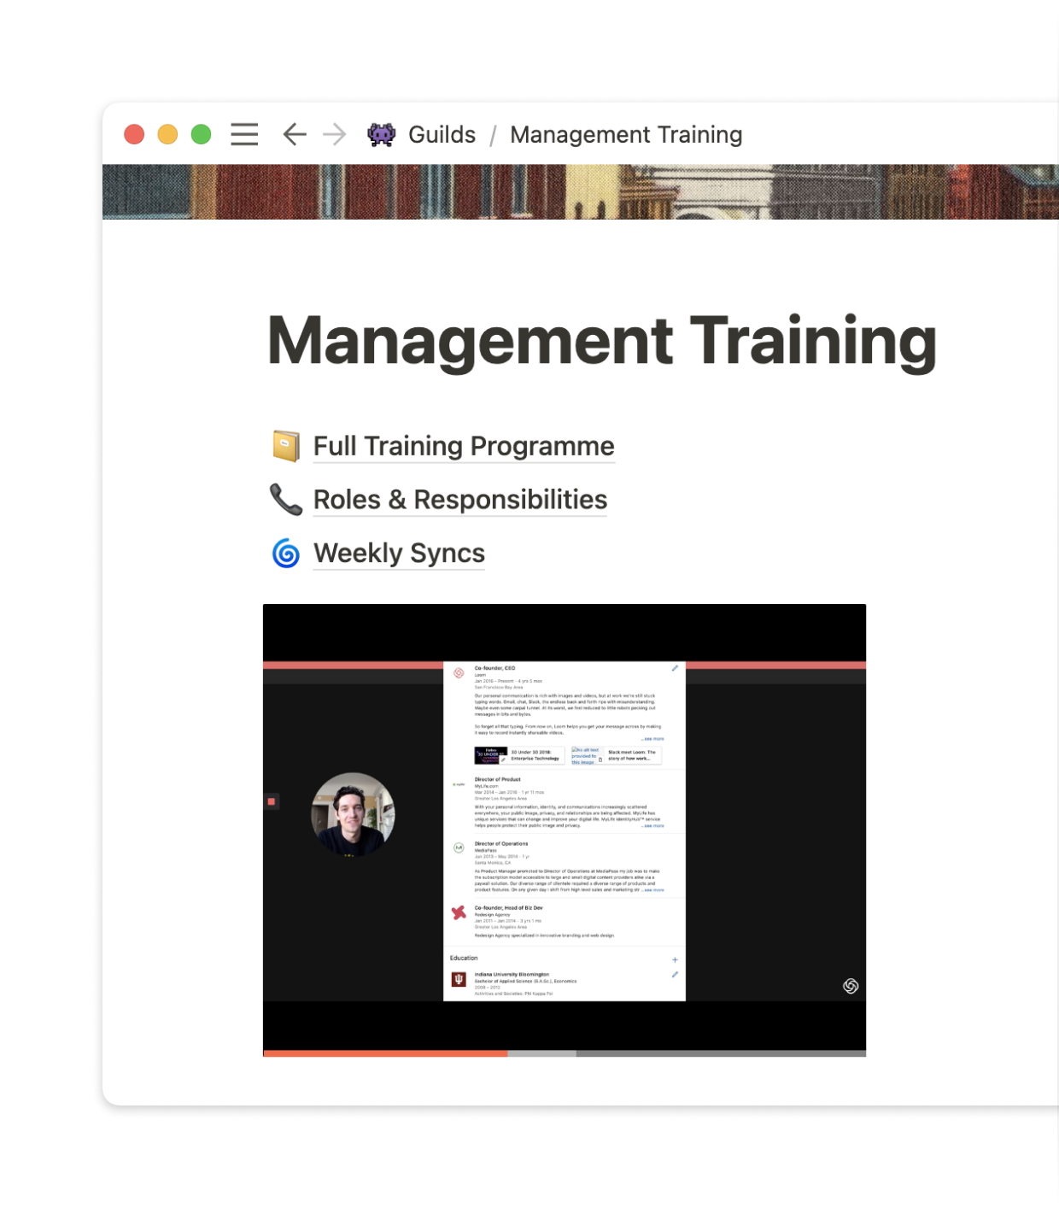Click the blue spiral icon beside Weekly Syncs
The width and height of the screenshot is (1059, 1208).
pos(286,554)
